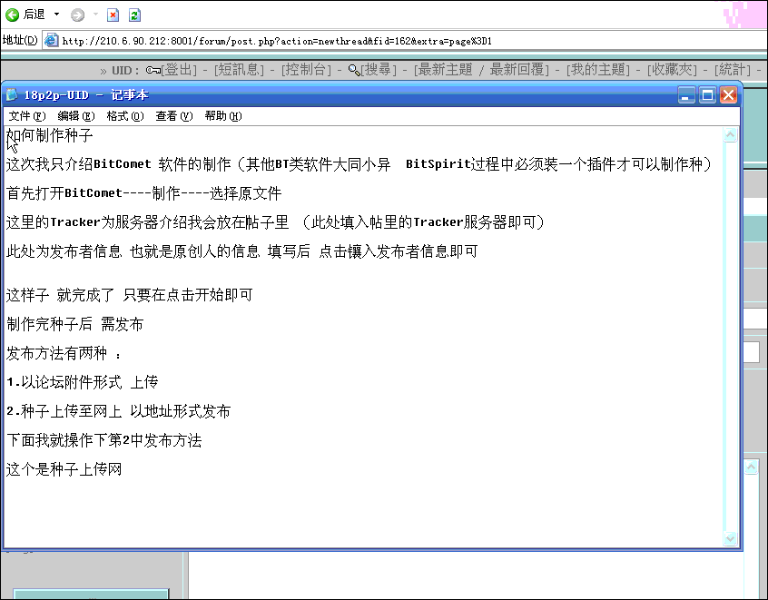768x600 pixels.
Task: Click the line '这个是种子上传网'
Action: pos(64,469)
